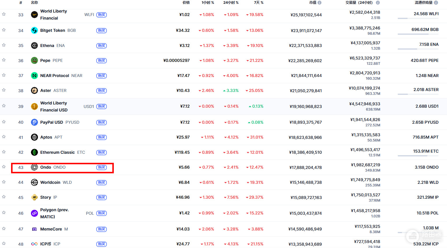
Task: Star World Liberty Financial USD row
Action: (4, 106)
